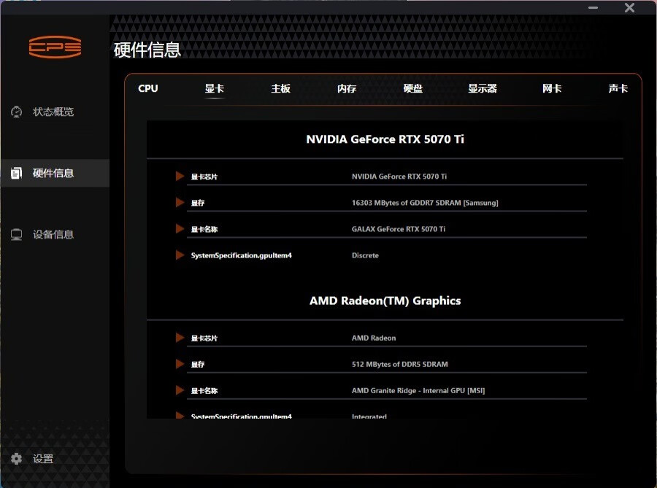Viewport: 657px width, 488px height.
Task: Click the orange EPS logo
Action: point(55,47)
